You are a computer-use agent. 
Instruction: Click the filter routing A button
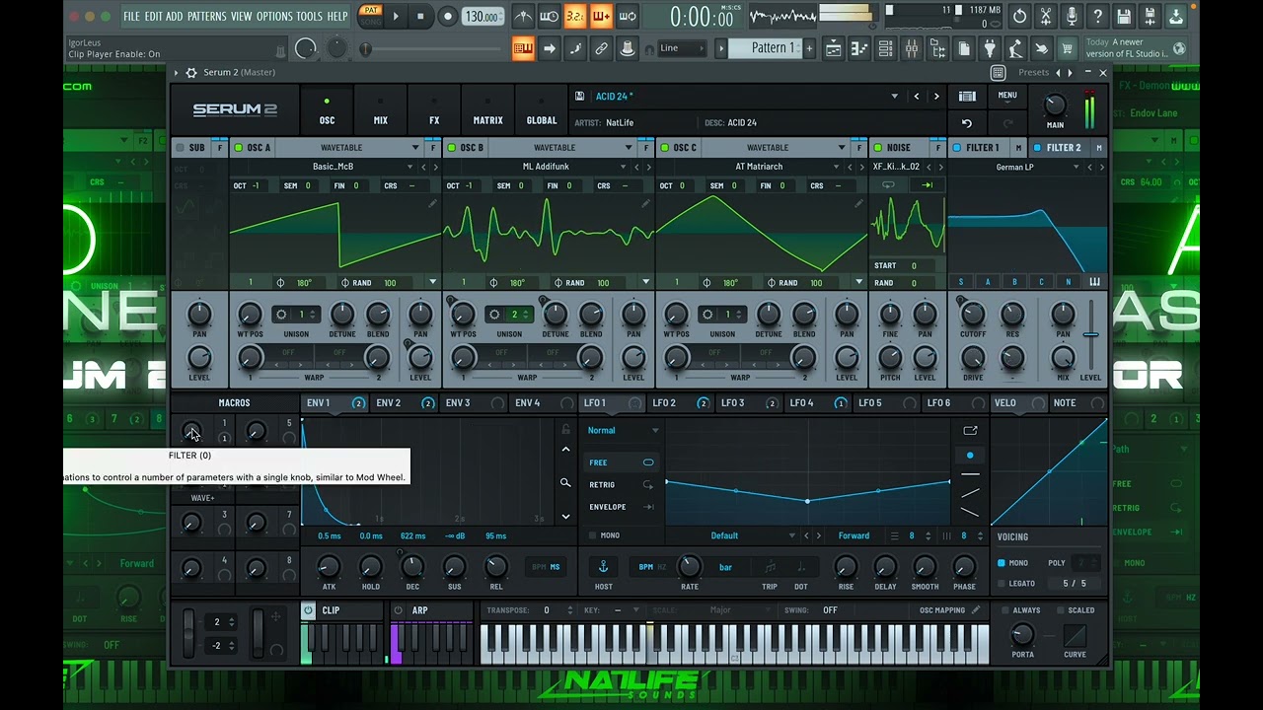coord(987,282)
